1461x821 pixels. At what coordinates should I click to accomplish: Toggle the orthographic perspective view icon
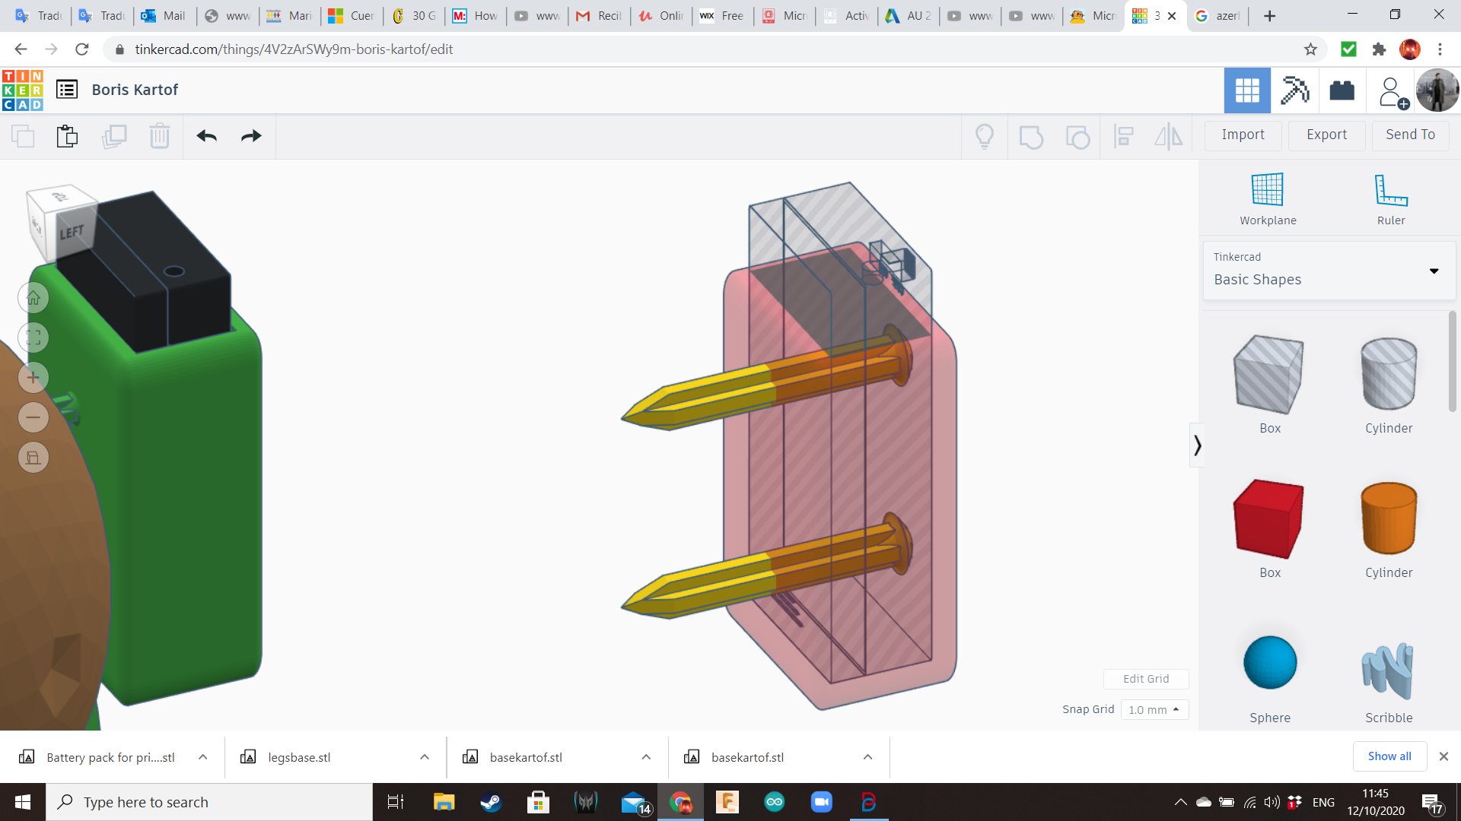[33, 458]
